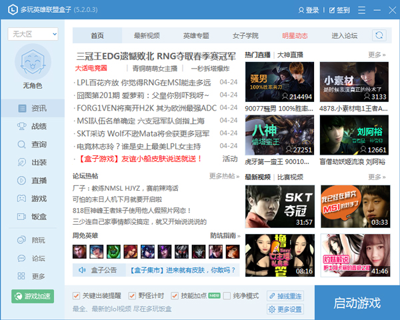Select the 大神直播 sub-tab
The height and width of the screenshot is (320, 400).
[x=290, y=55]
